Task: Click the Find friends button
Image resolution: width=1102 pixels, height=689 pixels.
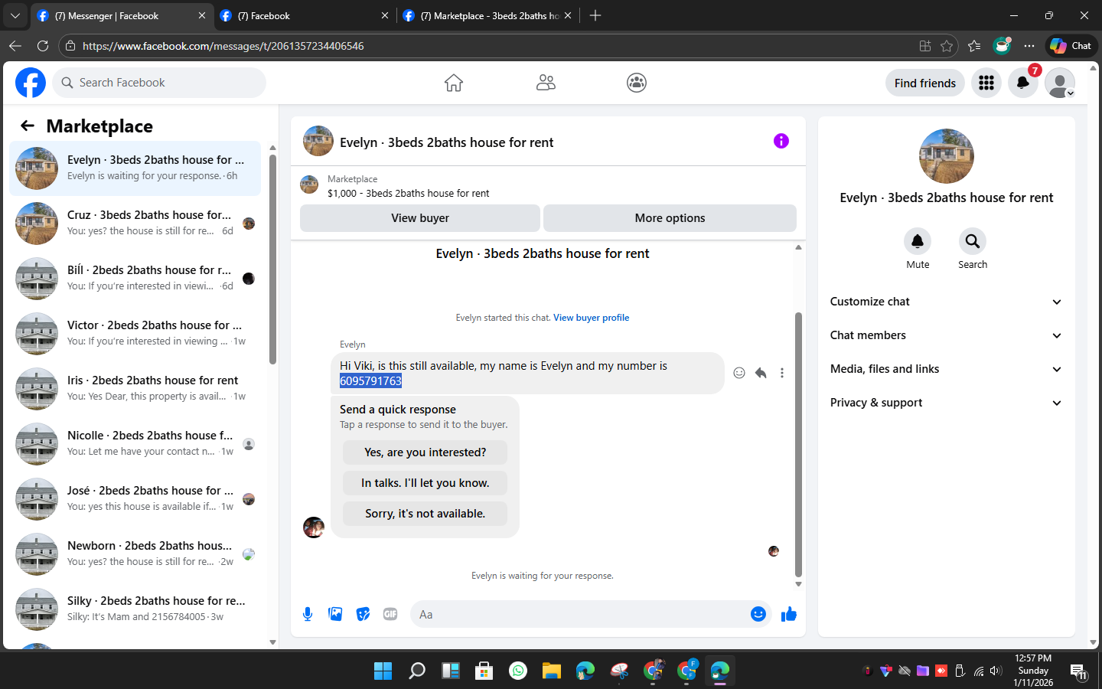Action: pyautogui.click(x=925, y=83)
